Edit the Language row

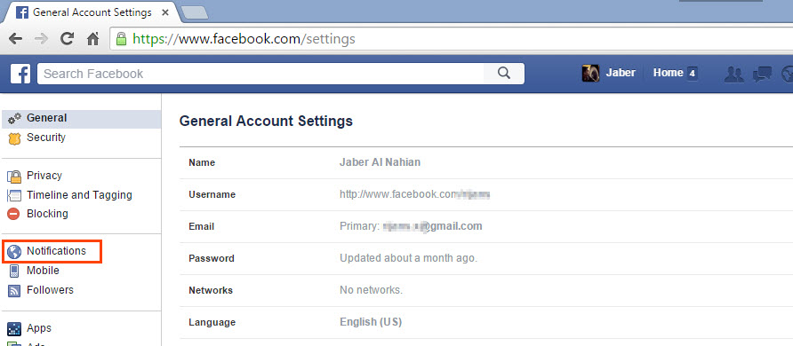[x=486, y=322]
